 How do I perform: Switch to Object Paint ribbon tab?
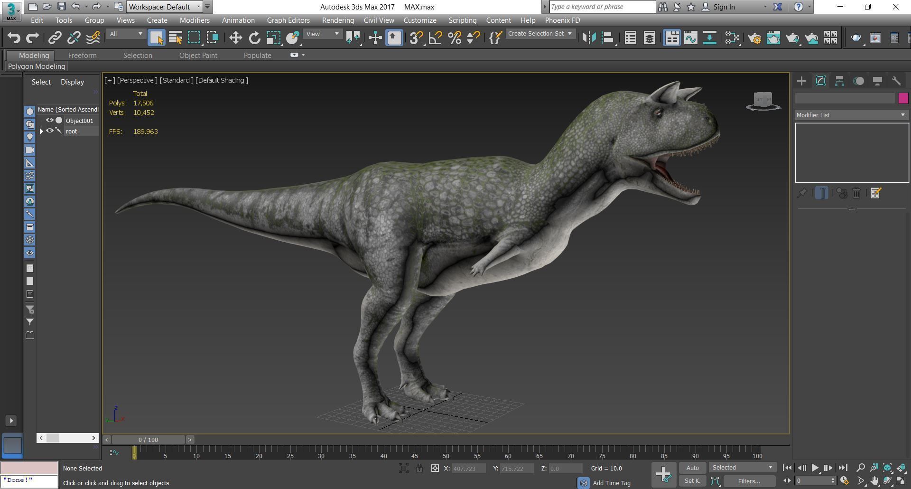coord(198,55)
